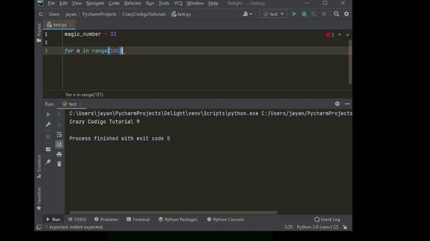Image resolution: width=430 pixels, height=241 pixels.
Task: Open the Favorites sidebar tab
Action: click(39, 199)
